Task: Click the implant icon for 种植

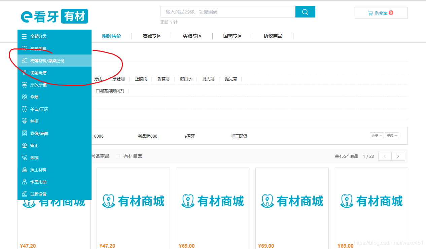Action: pos(24,121)
